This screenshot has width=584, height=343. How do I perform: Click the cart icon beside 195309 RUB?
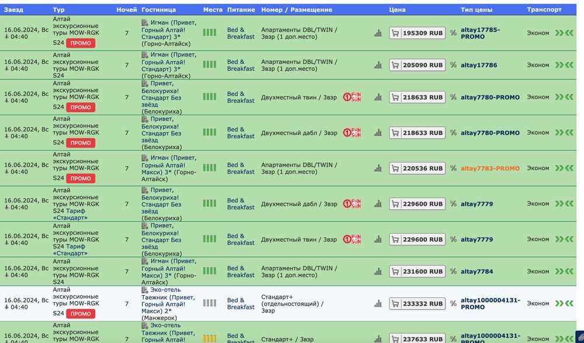[x=395, y=33]
